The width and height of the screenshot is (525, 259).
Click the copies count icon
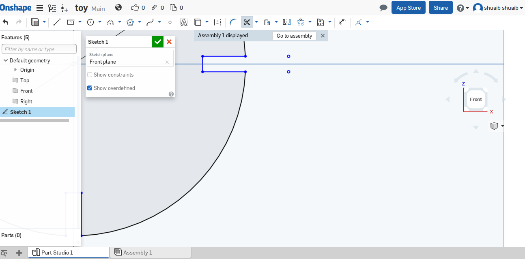click(x=173, y=7)
